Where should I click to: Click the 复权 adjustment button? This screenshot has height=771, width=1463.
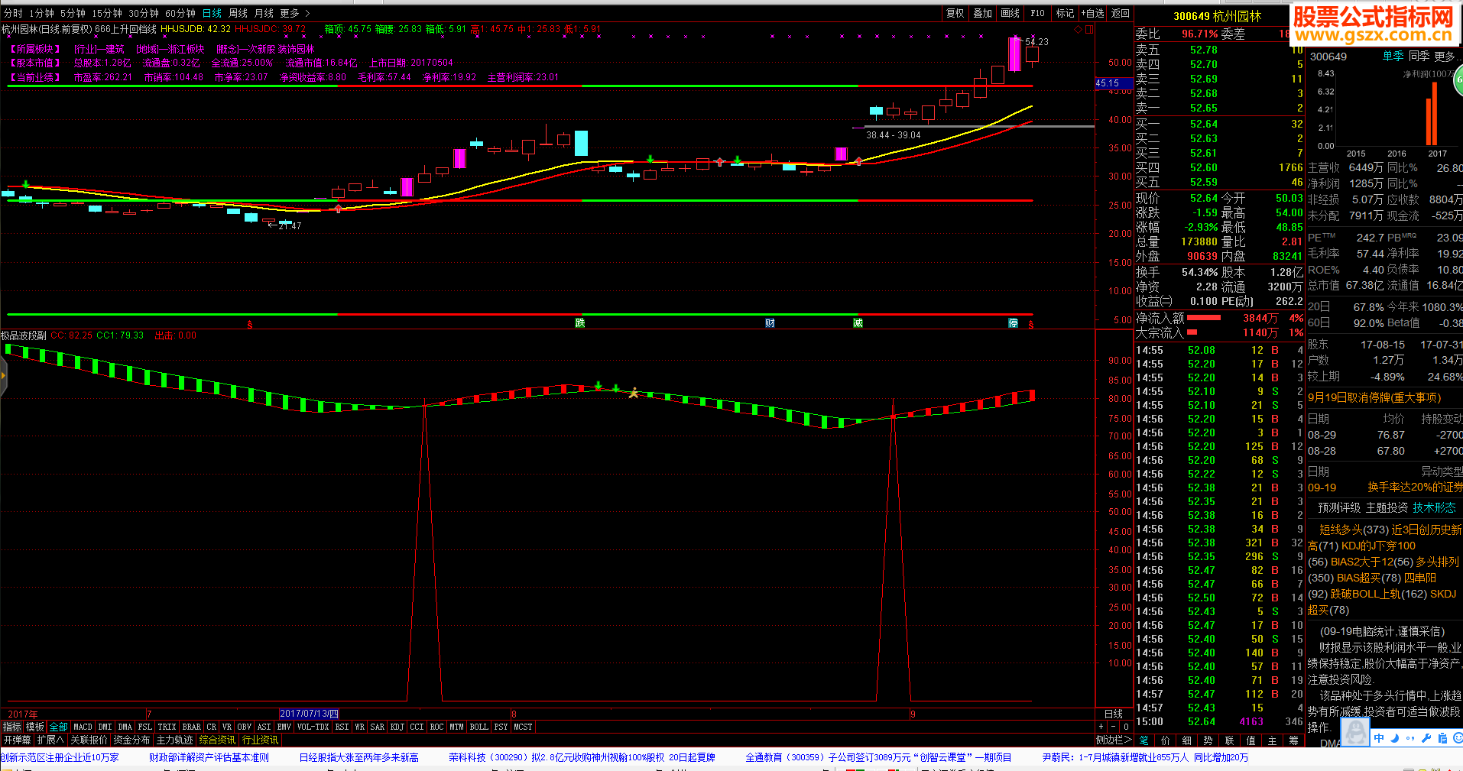pyautogui.click(x=955, y=13)
